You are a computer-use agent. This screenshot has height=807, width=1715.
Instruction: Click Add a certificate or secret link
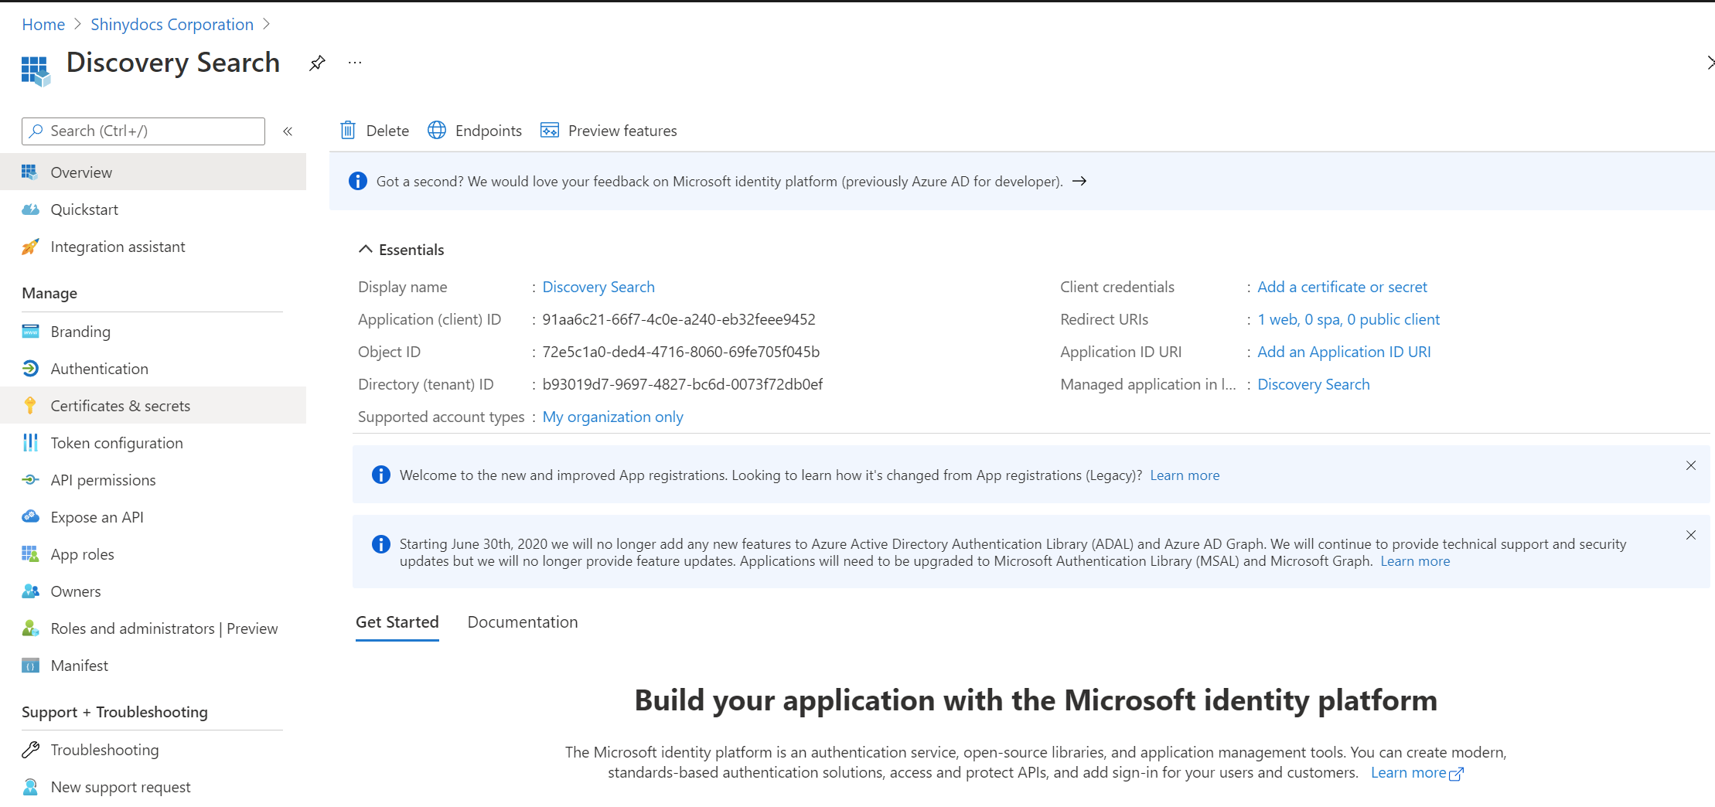[1342, 287]
